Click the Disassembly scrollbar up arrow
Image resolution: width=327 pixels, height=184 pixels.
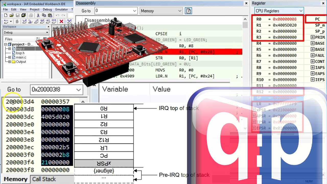[245, 19]
